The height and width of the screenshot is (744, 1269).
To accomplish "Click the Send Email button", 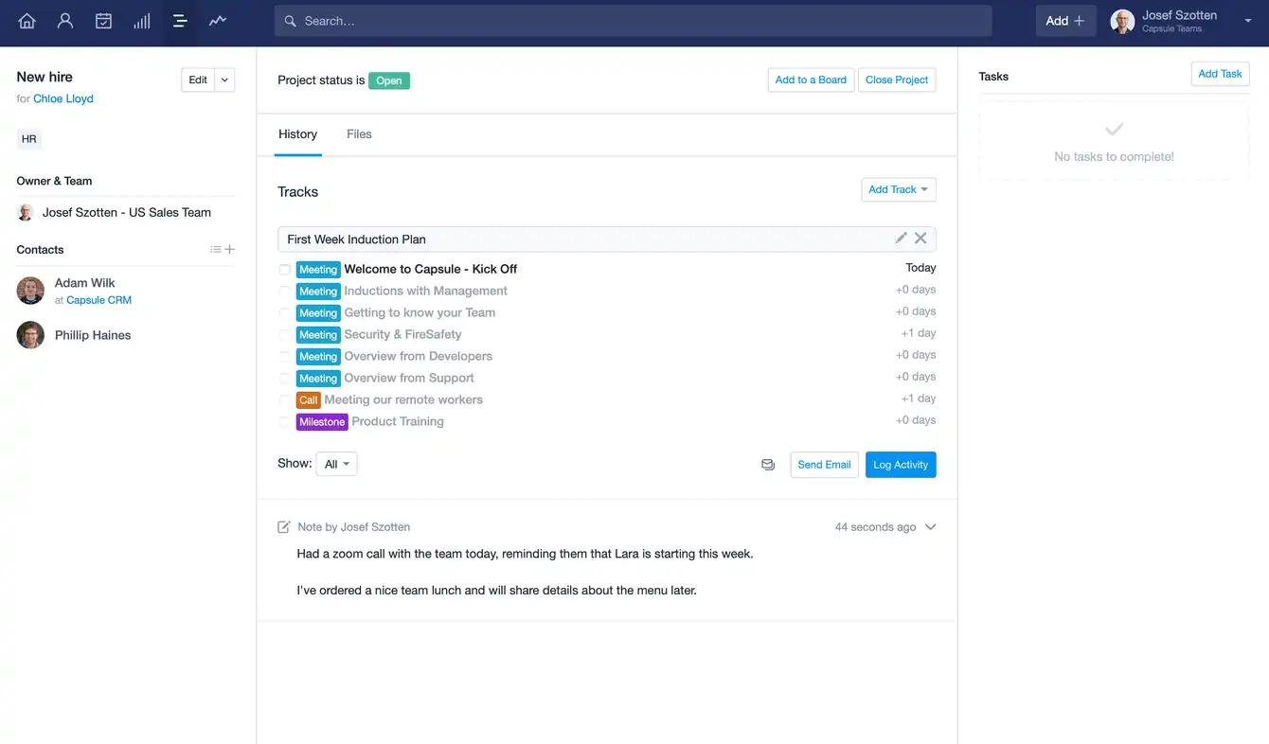I will [x=824, y=465].
